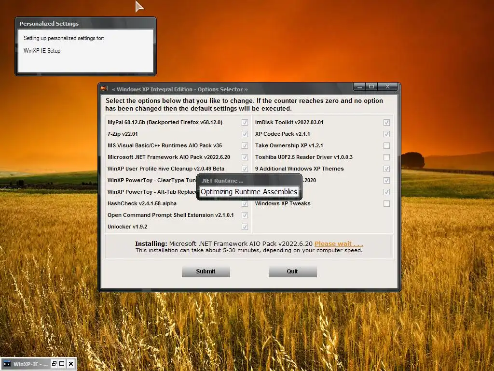Click 'Take Ownership XP v1.2.1' label
This screenshot has width=494, height=371.
289,146
